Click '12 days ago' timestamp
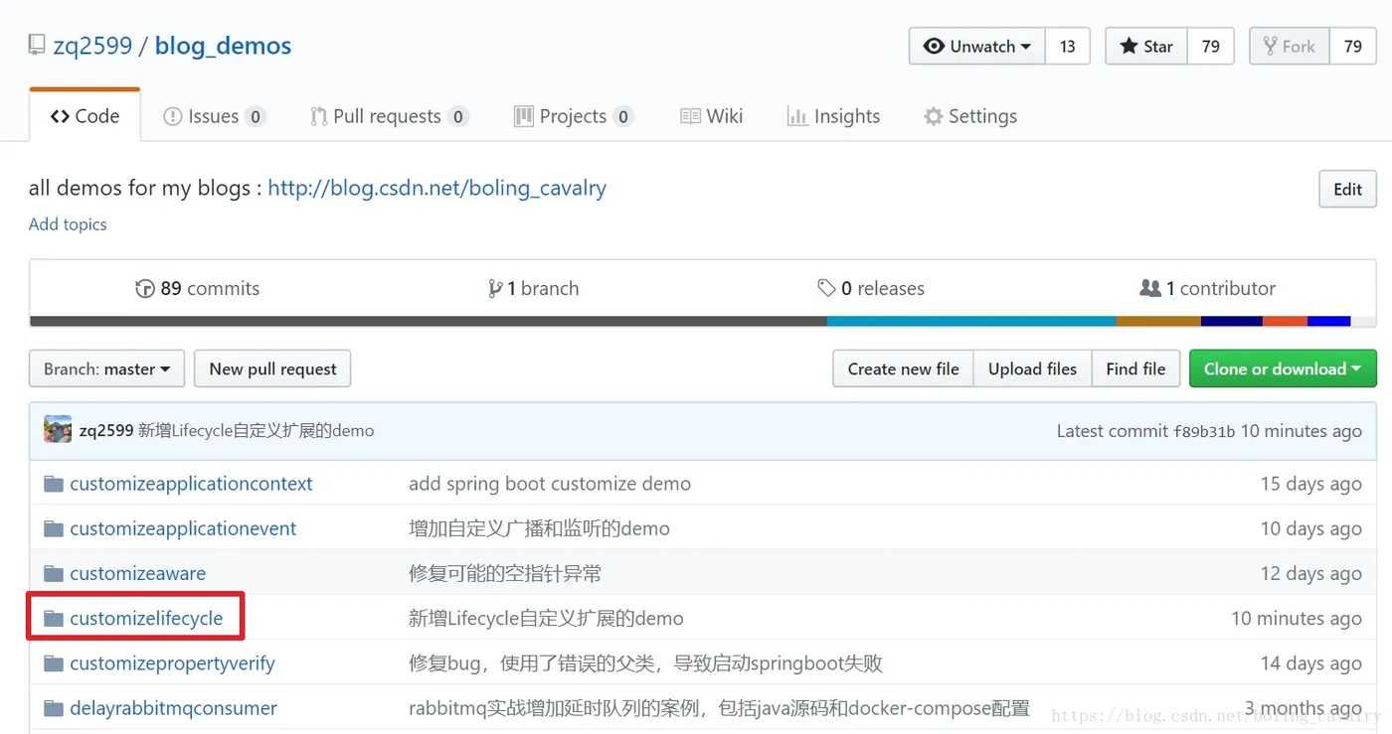The image size is (1392, 734). tap(1310, 573)
